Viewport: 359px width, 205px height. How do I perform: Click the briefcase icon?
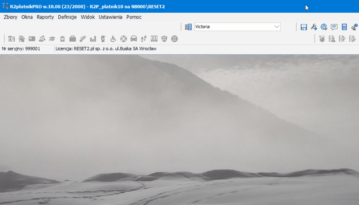pyautogui.click(x=73, y=39)
